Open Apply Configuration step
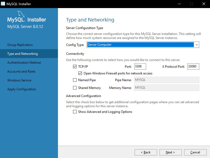Image resolution: width=210 pixels, height=158 pixels. 22,89
